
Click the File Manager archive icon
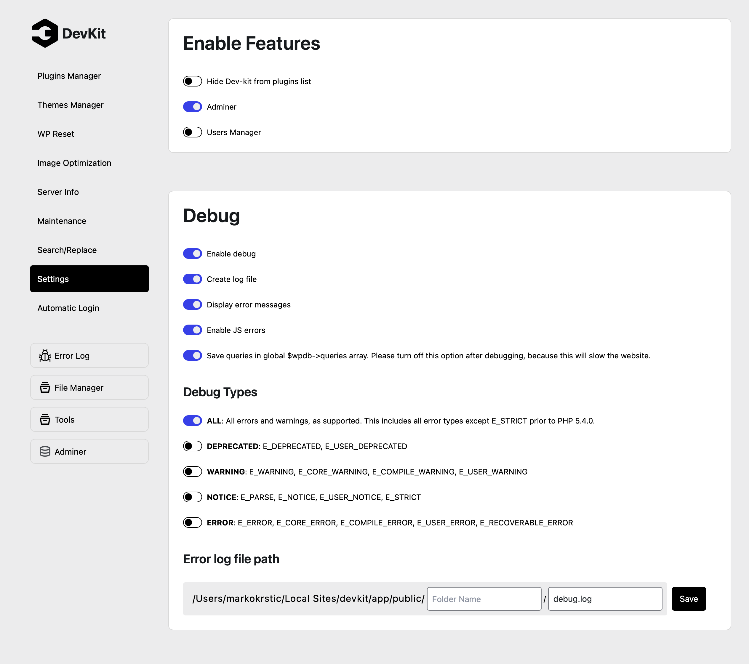point(45,387)
